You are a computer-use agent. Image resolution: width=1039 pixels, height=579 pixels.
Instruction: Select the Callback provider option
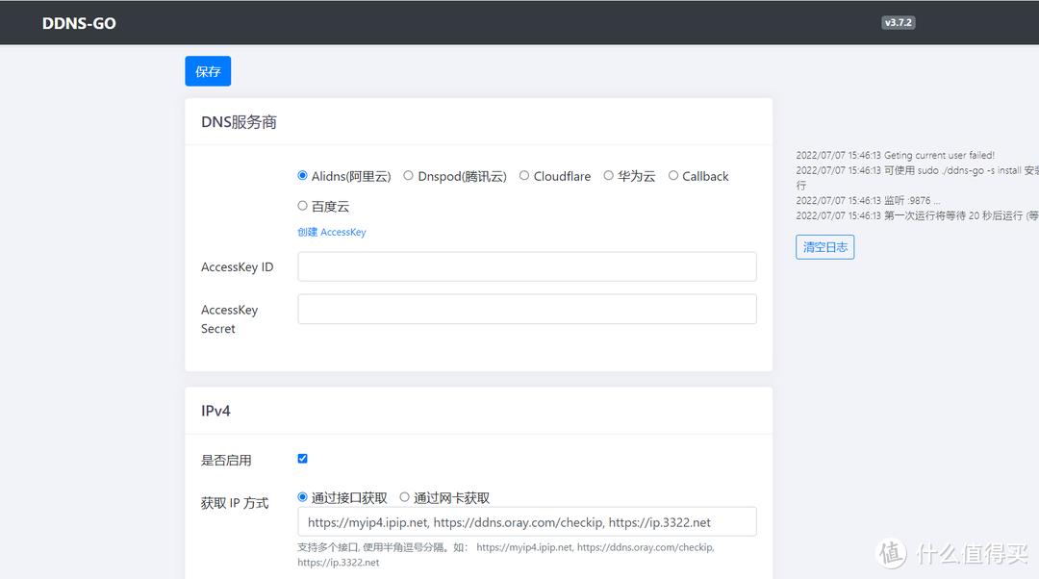(x=673, y=176)
